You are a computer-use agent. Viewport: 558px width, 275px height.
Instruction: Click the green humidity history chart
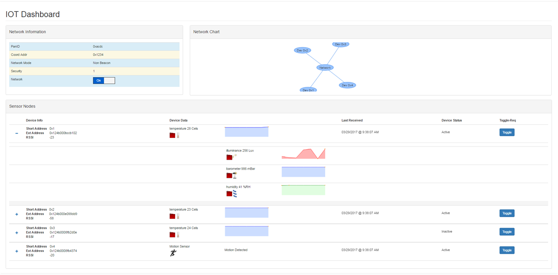(303, 190)
